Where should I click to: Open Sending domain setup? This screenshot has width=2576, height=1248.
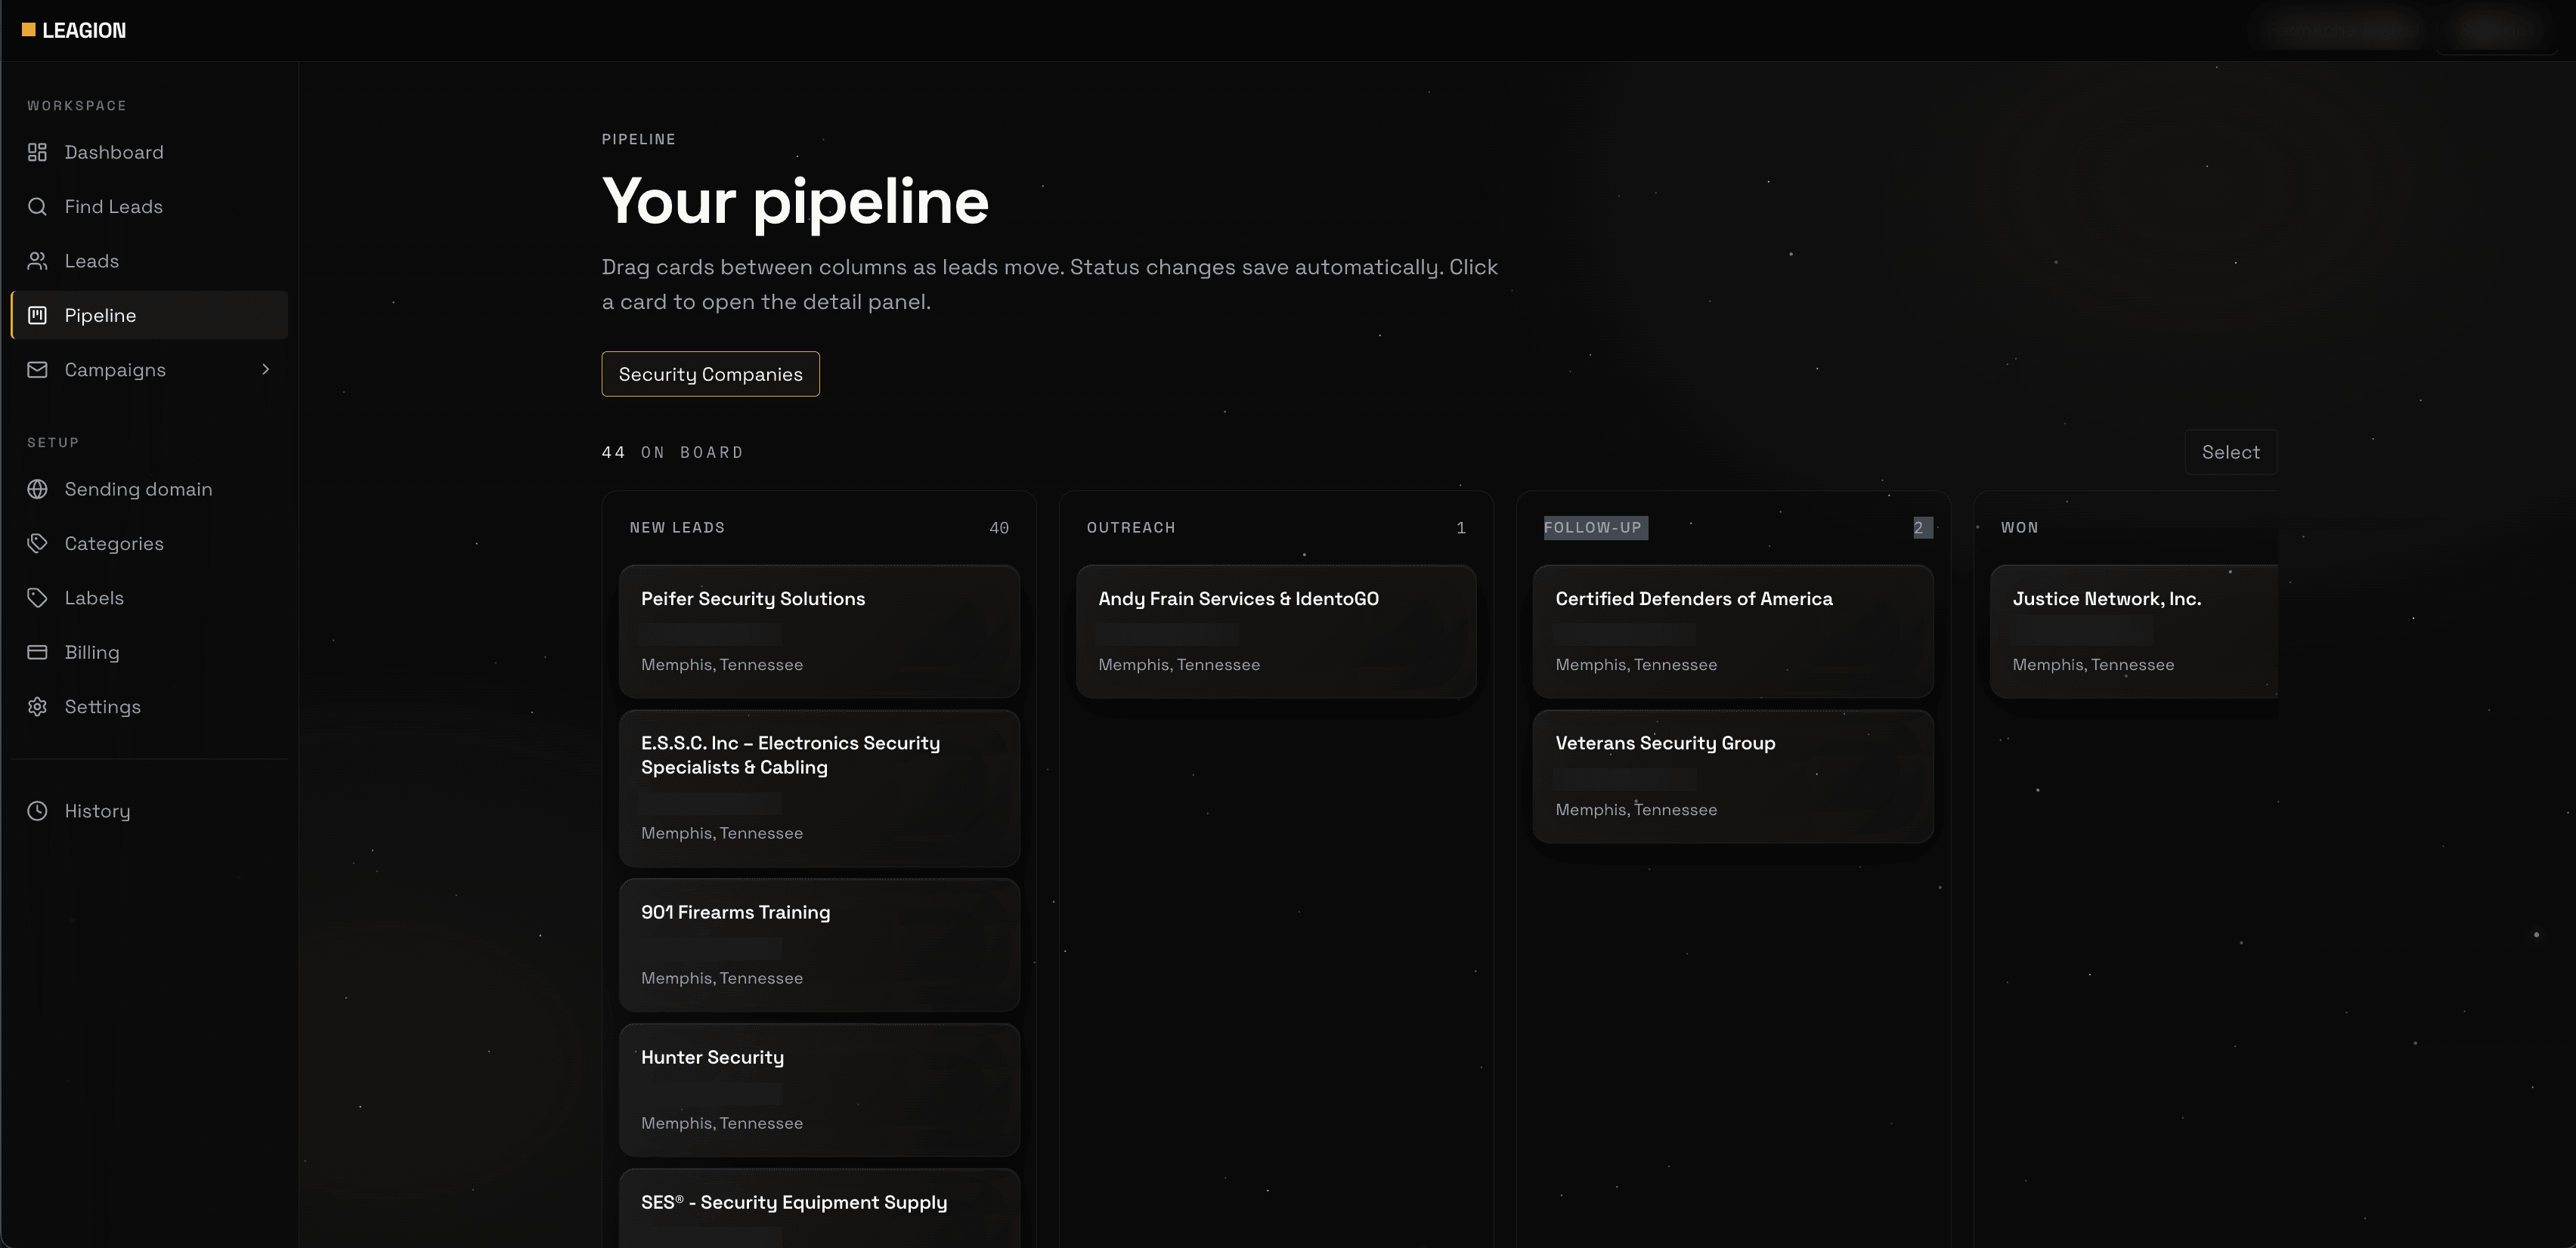[x=149, y=489]
